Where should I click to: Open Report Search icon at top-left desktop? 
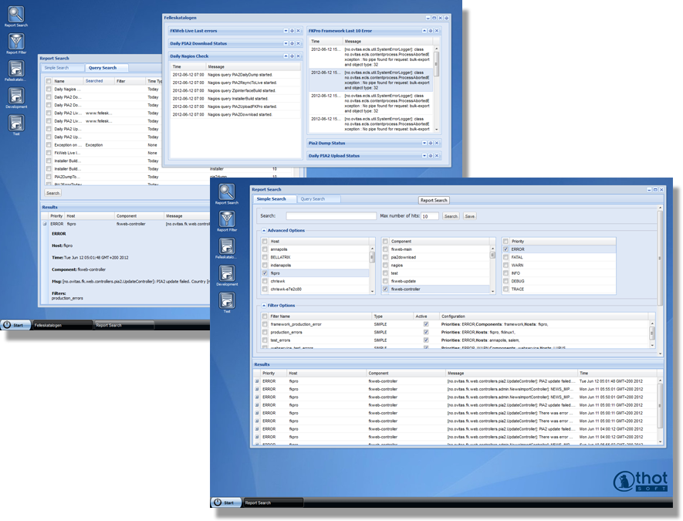coord(15,15)
